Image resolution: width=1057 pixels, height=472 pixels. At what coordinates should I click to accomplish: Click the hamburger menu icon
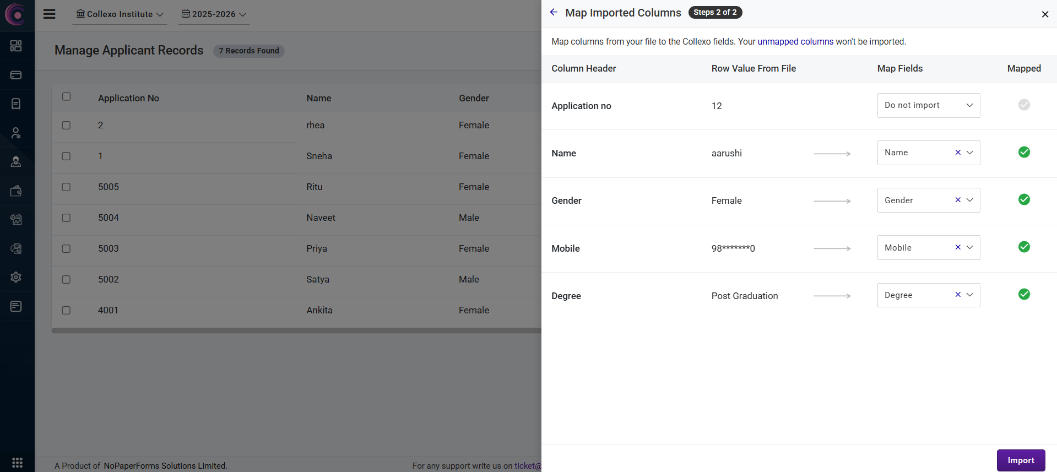50,14
